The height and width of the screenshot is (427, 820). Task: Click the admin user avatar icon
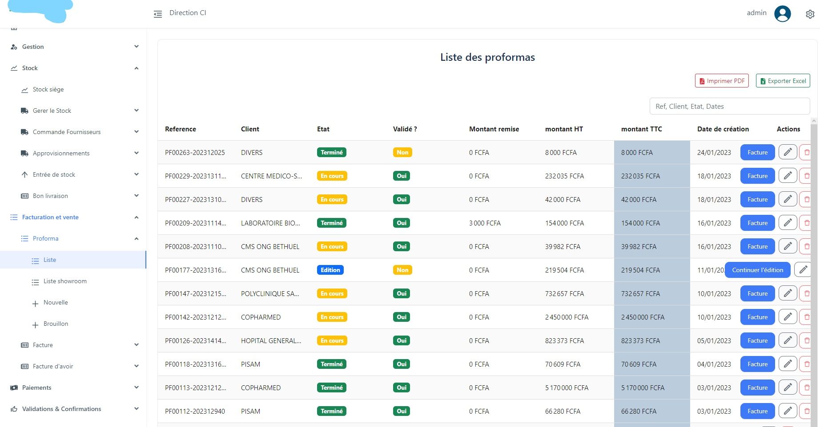(x=782, y=14)
